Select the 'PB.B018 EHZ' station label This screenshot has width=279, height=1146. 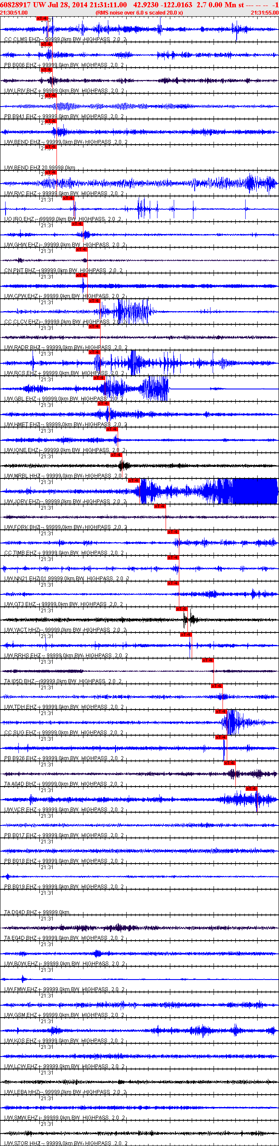pyautogui.click(x=21, y=861)
